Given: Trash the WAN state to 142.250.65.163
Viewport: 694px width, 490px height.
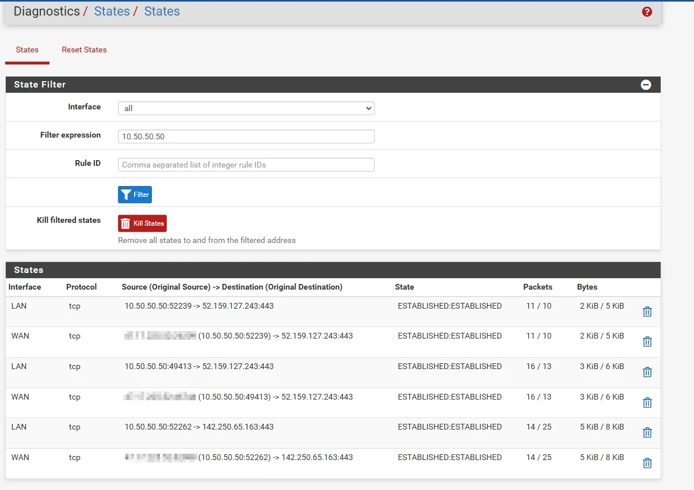Looking at the screenshot, I should click(647, 463).
